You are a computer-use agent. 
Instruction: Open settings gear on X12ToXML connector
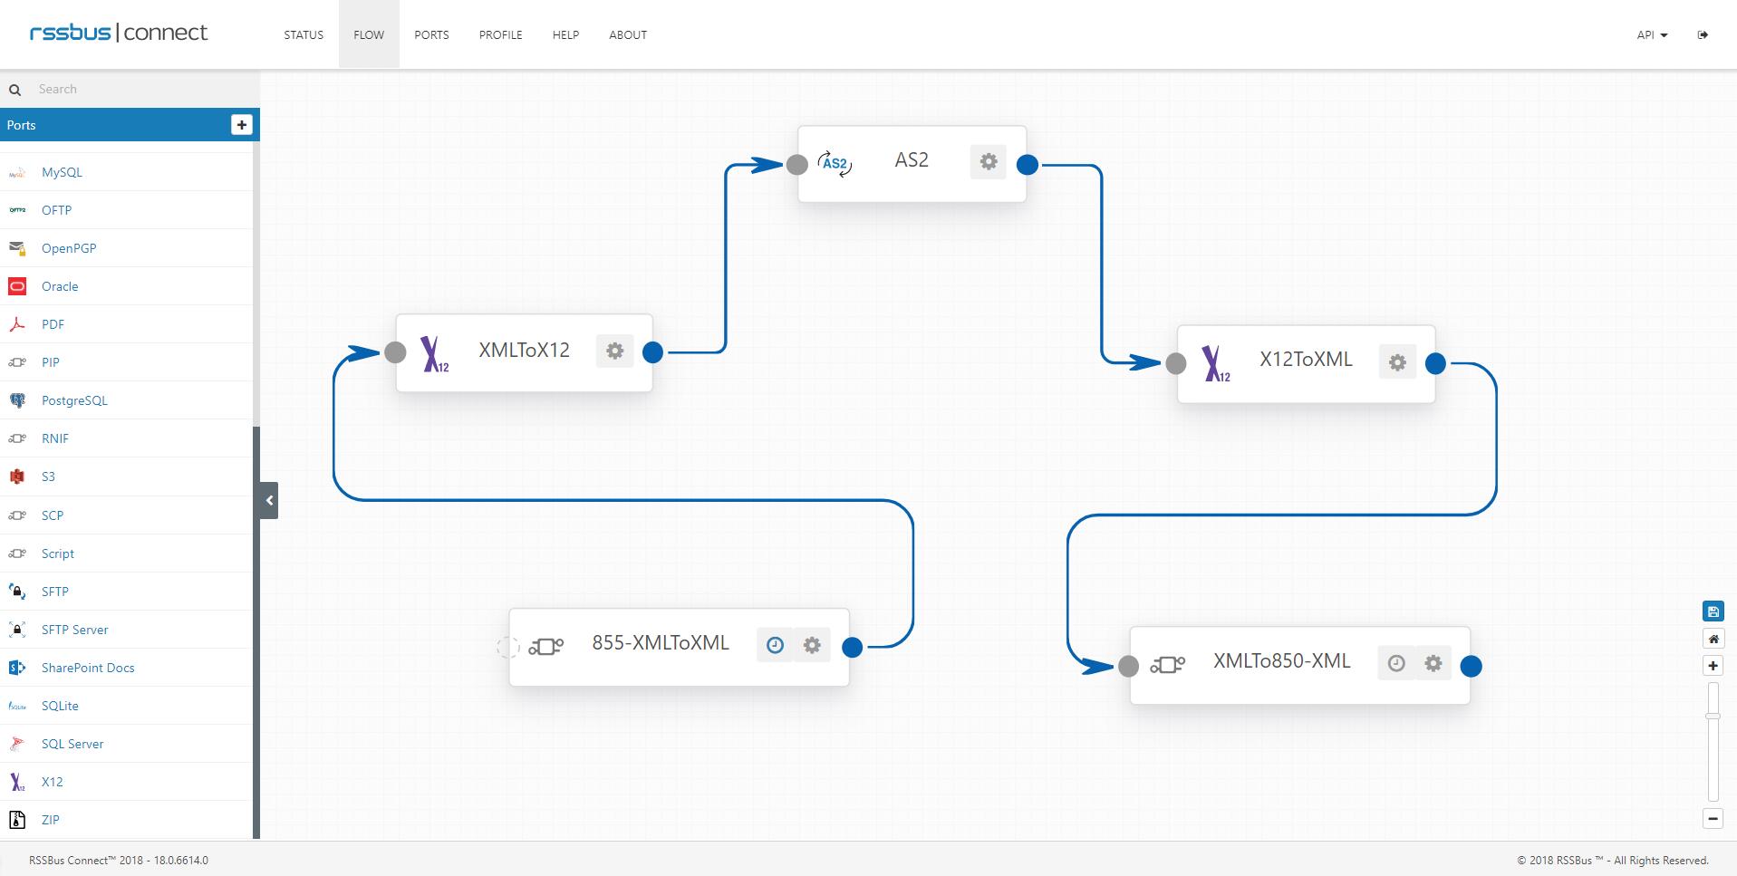click(x=1396, y=362)
